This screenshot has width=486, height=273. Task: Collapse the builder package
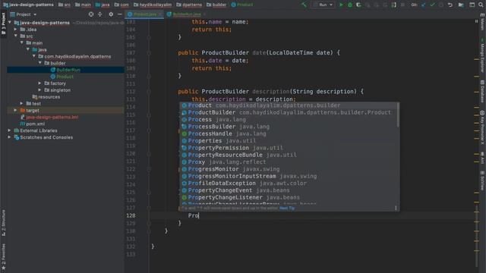[40, 63]
